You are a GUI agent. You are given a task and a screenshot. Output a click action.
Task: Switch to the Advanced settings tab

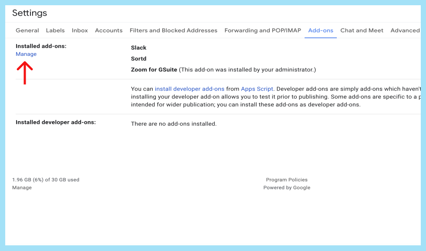[405, 31]
